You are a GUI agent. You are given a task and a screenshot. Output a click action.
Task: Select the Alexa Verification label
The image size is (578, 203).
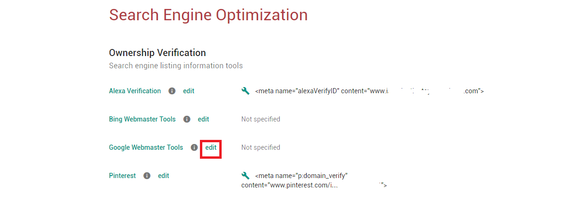(x=135, y=91)
